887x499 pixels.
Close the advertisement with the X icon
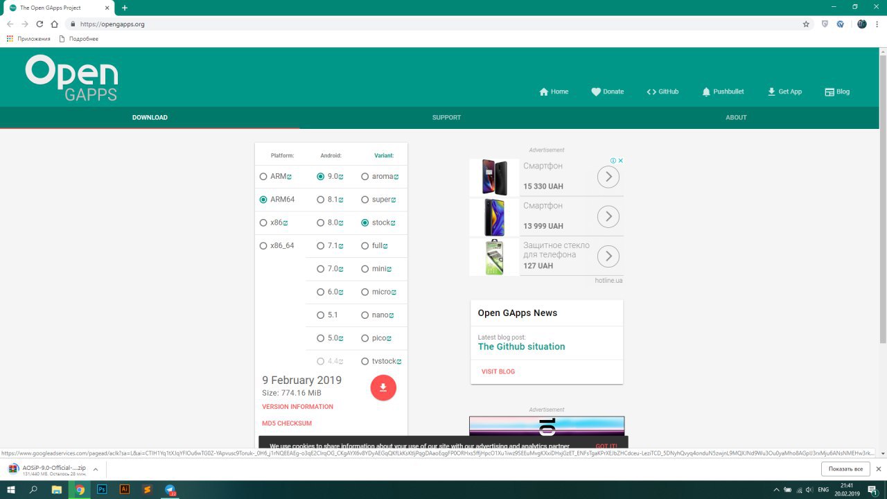[621, 161]
